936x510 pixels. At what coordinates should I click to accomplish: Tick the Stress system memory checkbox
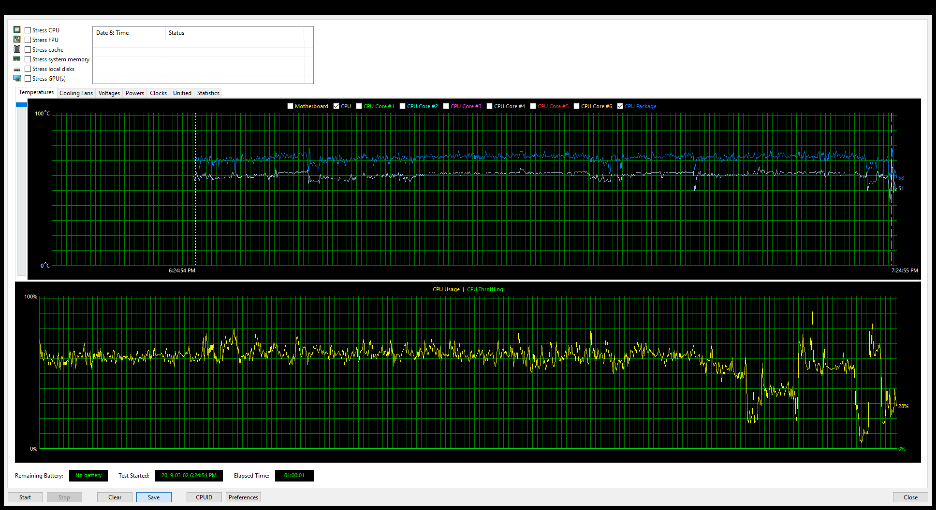28,59
